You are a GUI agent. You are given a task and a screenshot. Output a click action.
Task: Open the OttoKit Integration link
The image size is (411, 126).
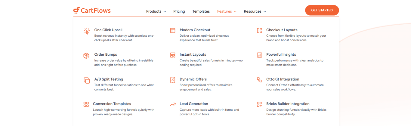pyautogui.click(x=283, y=79)
